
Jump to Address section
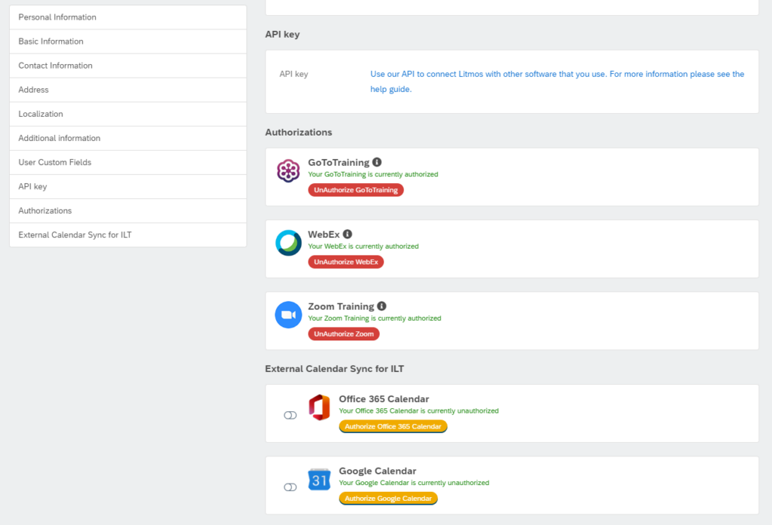pyautogui.click(x=128, y=90)
